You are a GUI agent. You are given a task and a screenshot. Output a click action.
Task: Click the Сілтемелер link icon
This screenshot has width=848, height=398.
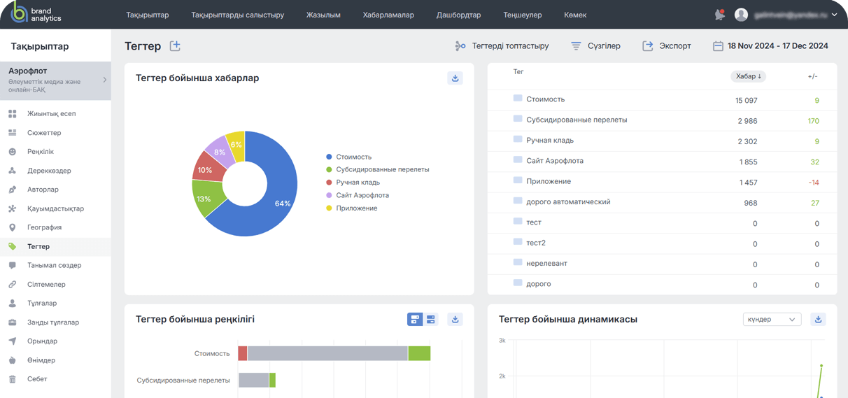click(12, 285)
